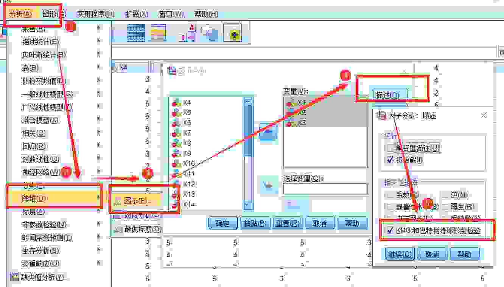Click the arrow button beside 选择变量
504x287 pixels.
(268, 185)
